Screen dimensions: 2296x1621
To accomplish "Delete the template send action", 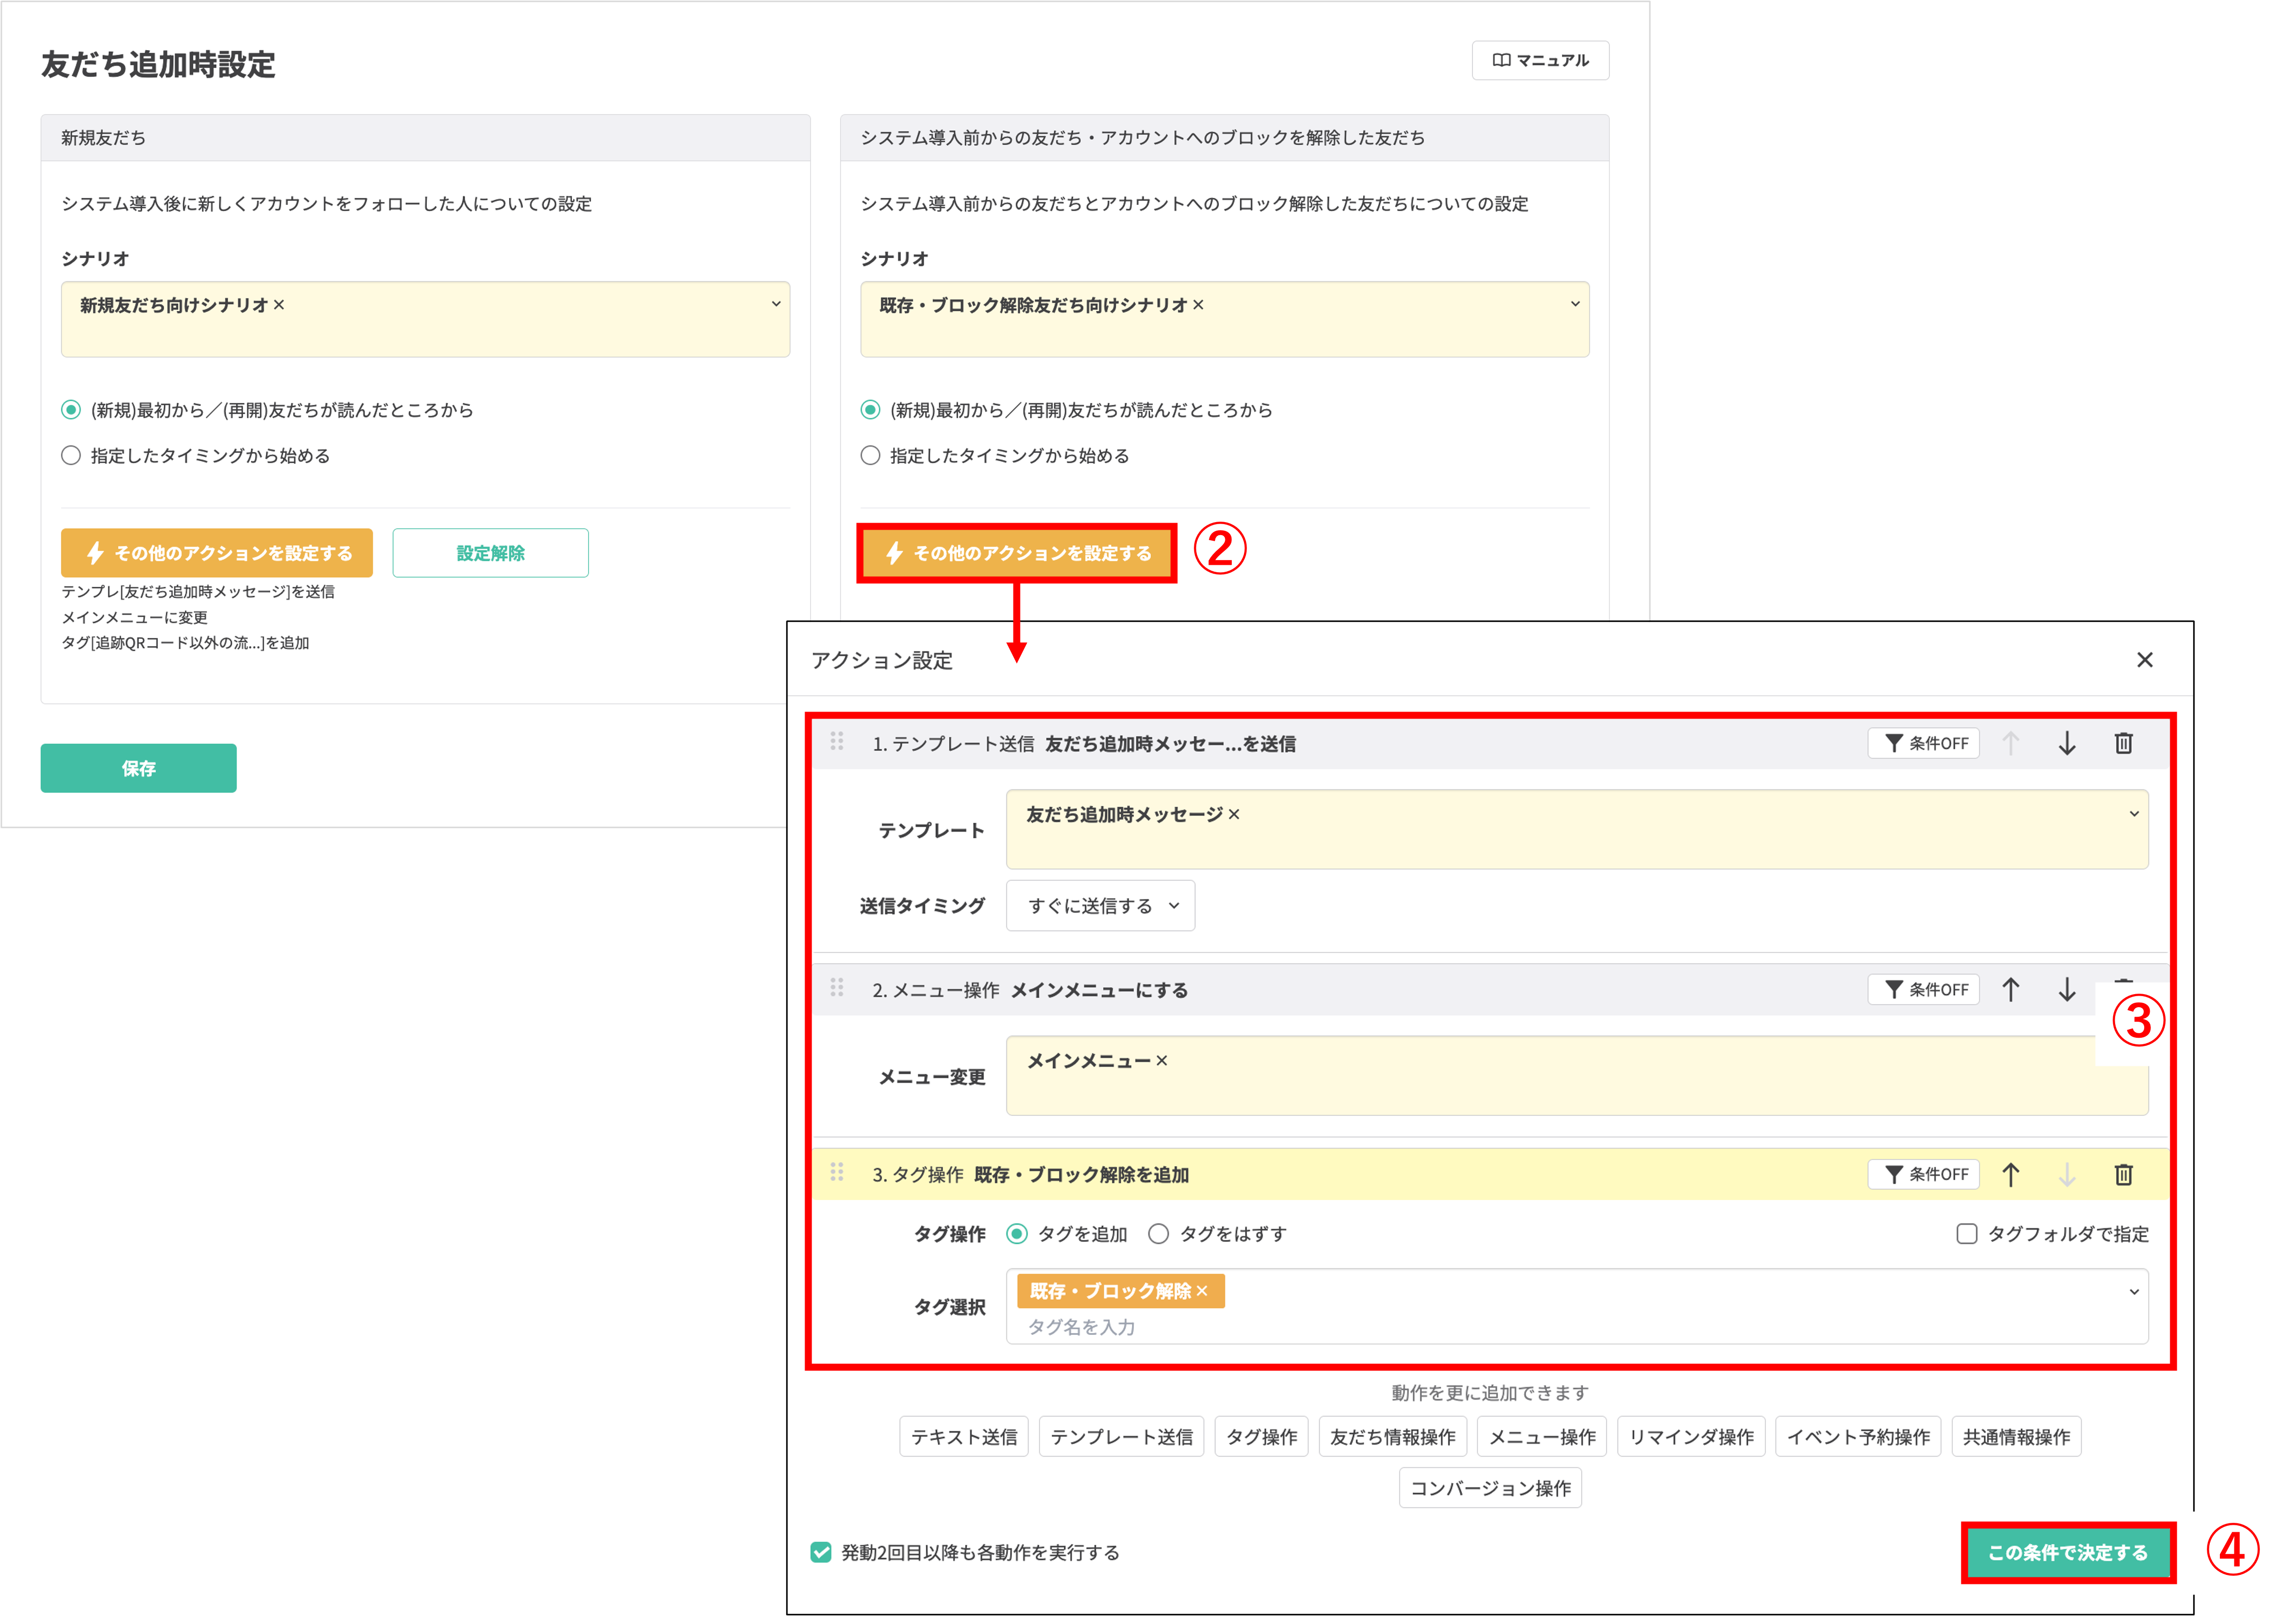I will point(2124,743).
